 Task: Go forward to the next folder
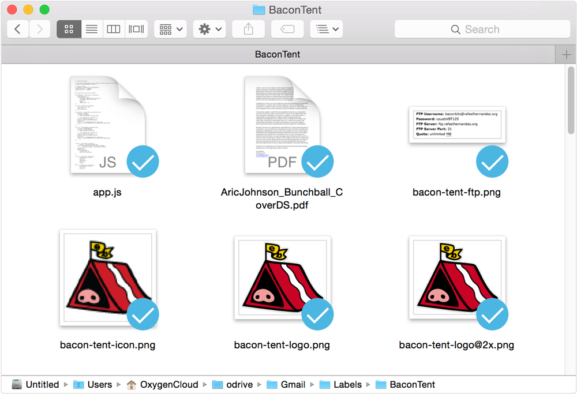pos(40,29)
